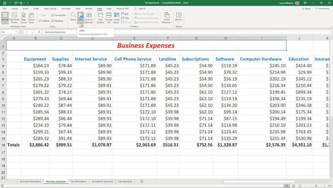Open a New Window
This screenshot has width=333, height=188.
100,18
